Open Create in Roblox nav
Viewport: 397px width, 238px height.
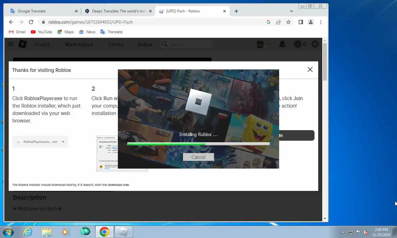[115, 44]
